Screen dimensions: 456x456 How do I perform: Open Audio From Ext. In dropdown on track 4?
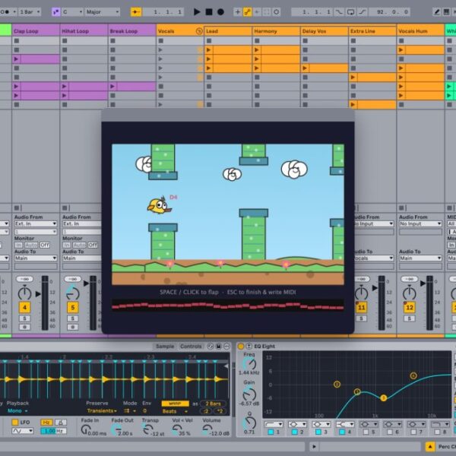(36, 223)
